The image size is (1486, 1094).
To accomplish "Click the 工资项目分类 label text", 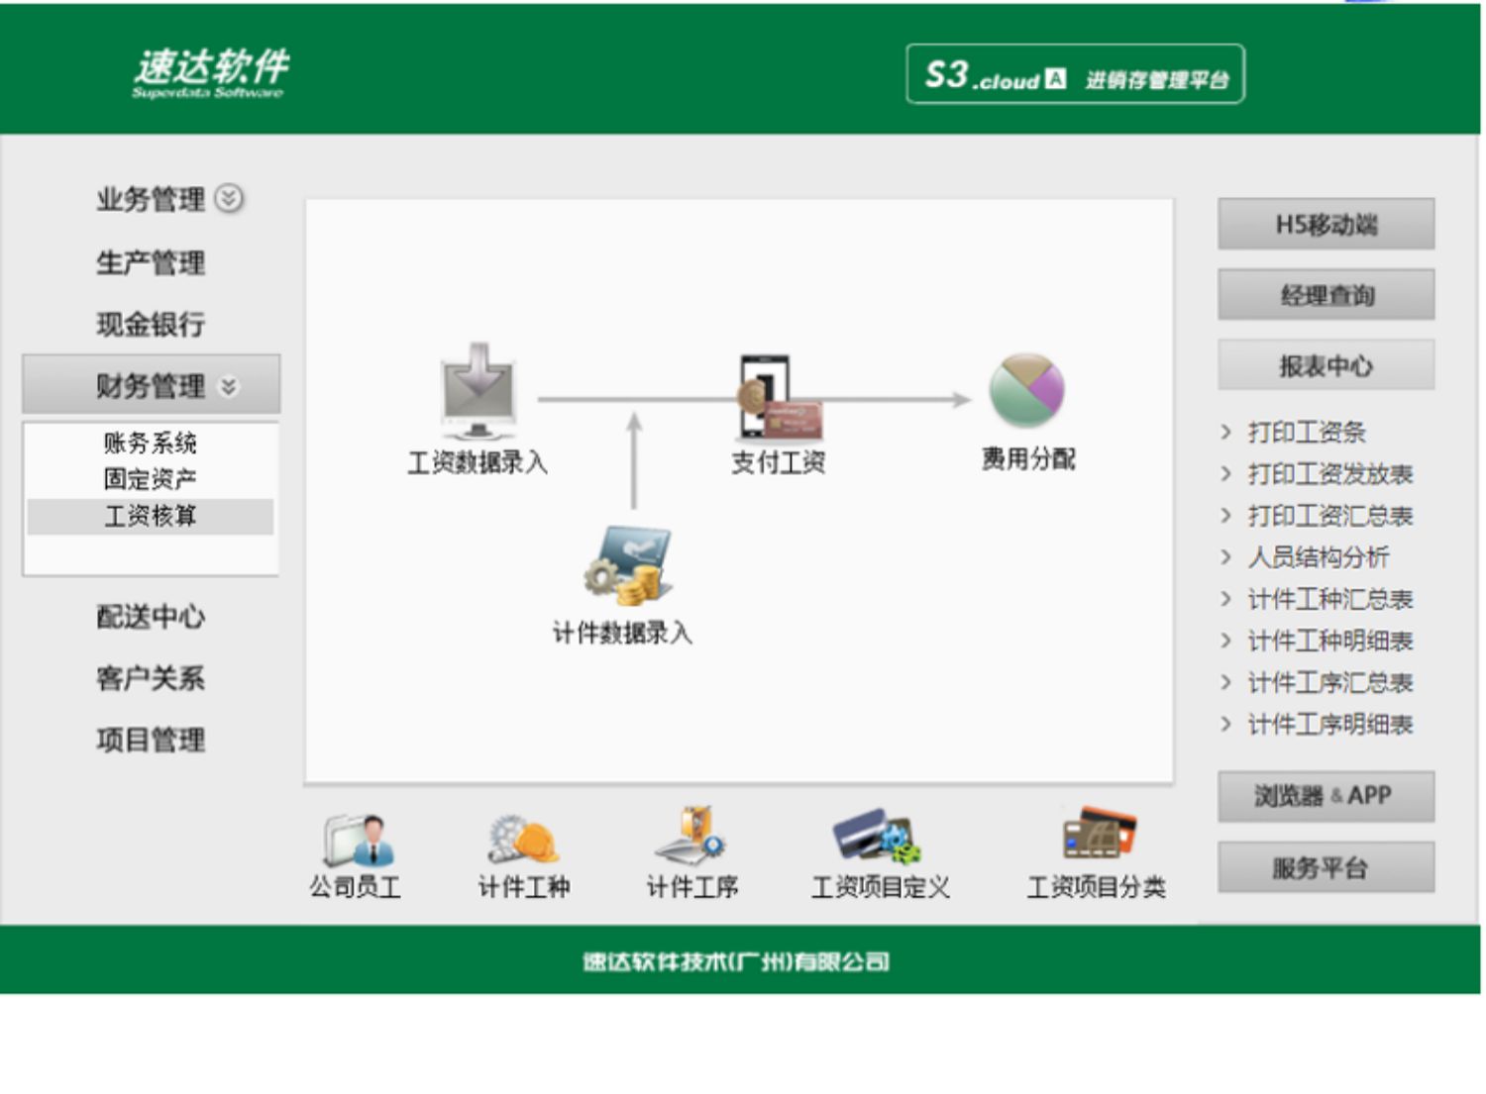I will tap(1097, 887).
